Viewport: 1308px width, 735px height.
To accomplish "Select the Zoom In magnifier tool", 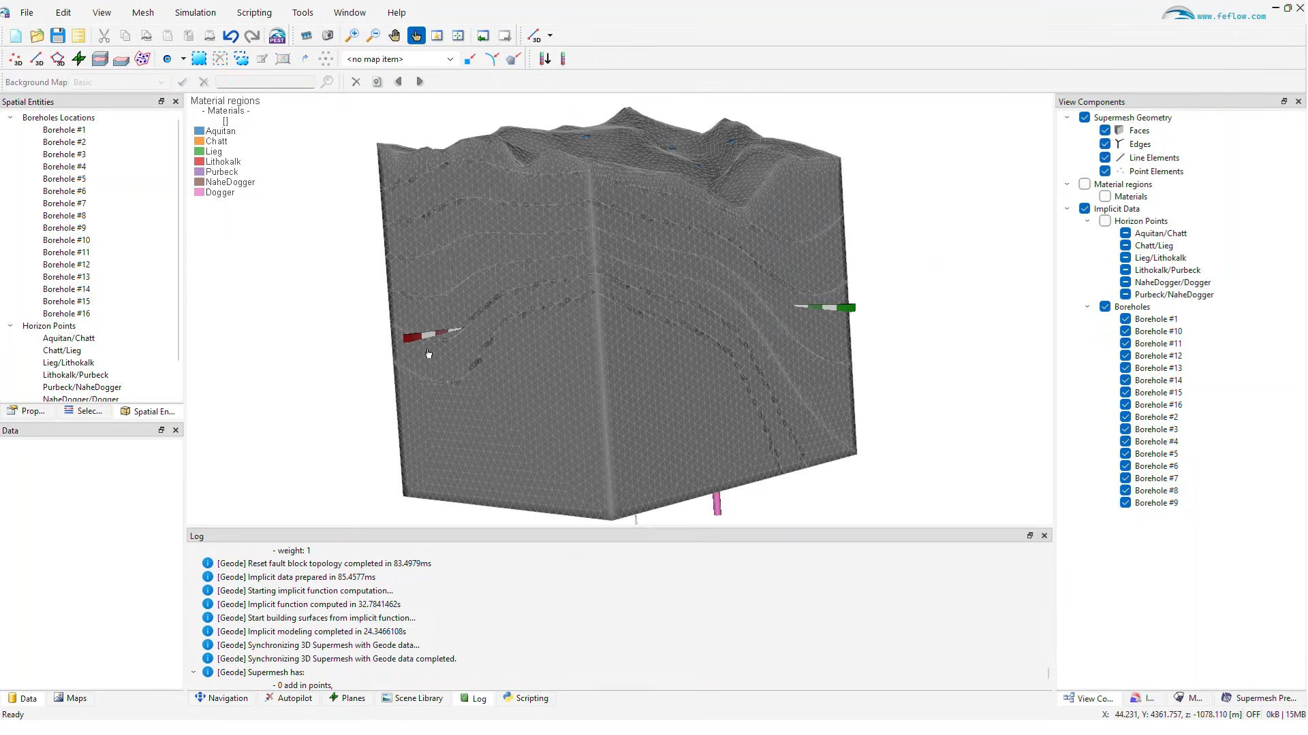I will 352,36.
